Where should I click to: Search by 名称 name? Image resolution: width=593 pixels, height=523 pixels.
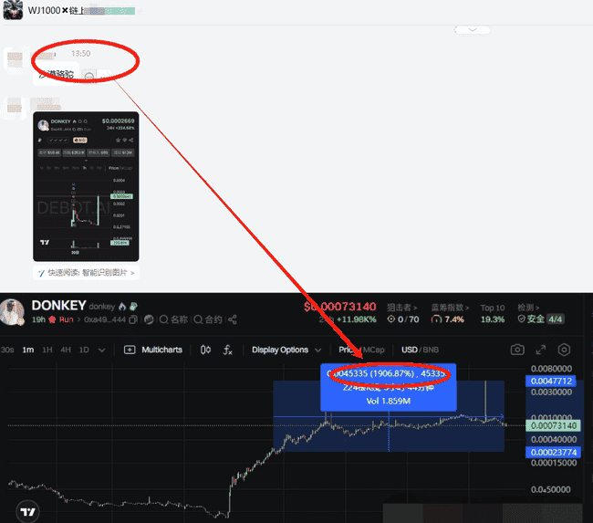point(173,319)
